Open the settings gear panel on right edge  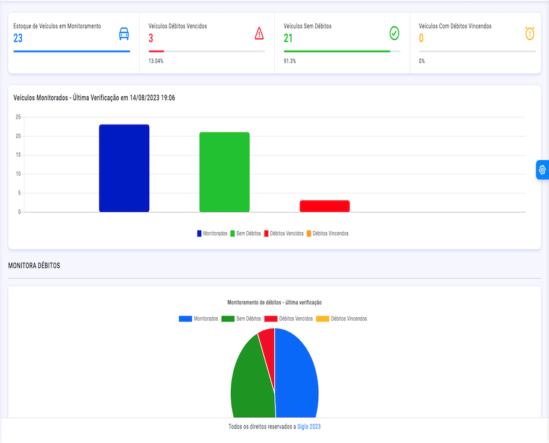(x=542, y=170)
